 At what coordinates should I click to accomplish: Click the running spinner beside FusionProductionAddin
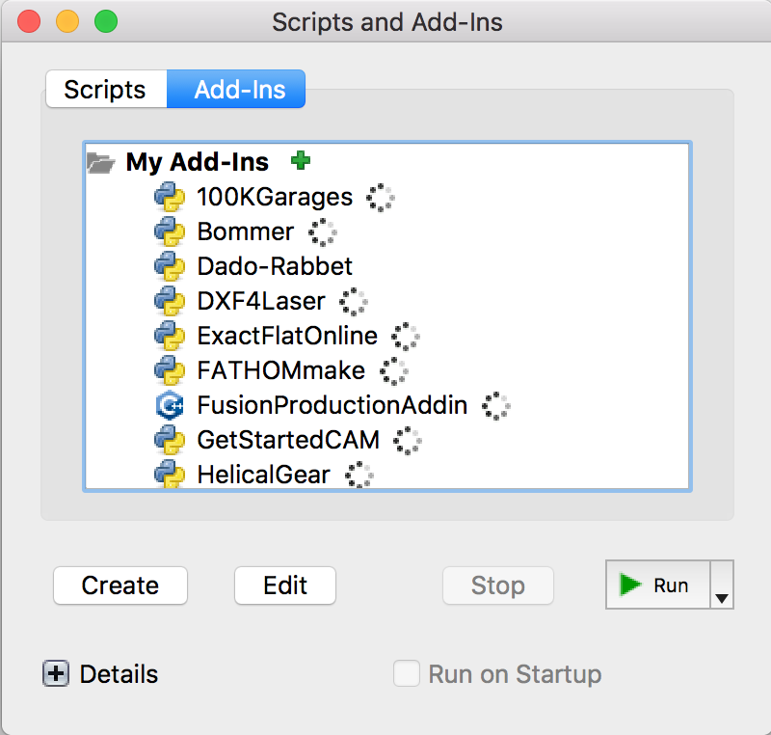496,406
